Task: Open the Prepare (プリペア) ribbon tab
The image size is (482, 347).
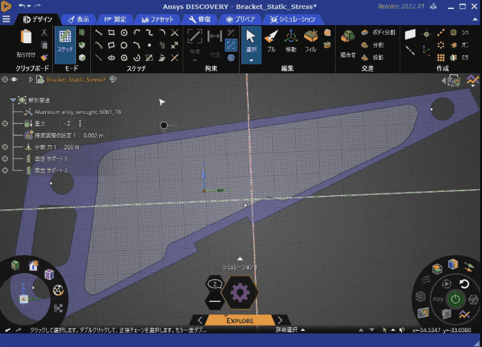Action: pos(240,19)
